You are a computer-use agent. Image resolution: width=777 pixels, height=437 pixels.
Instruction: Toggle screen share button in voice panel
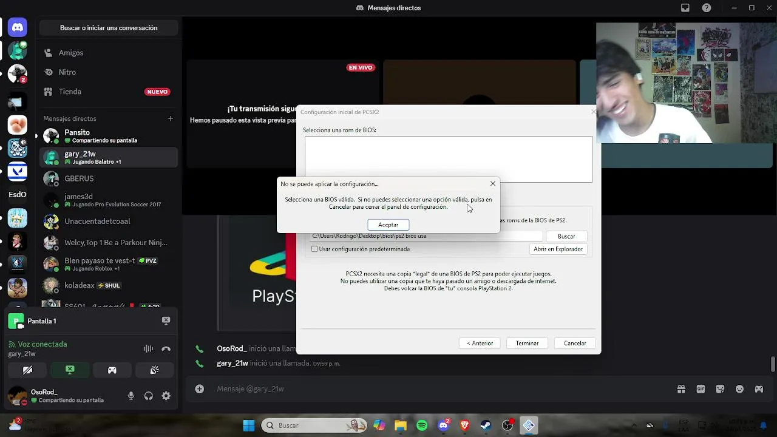pos(70,370)
